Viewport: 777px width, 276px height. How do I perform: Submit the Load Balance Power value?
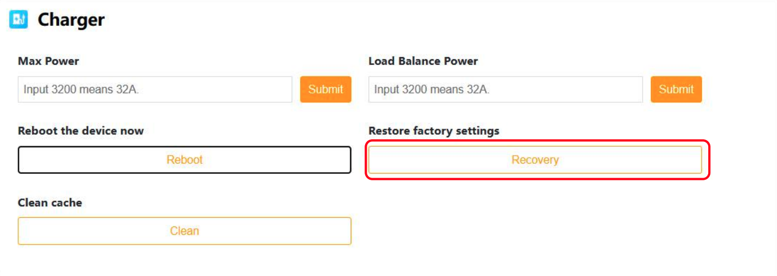676,89
